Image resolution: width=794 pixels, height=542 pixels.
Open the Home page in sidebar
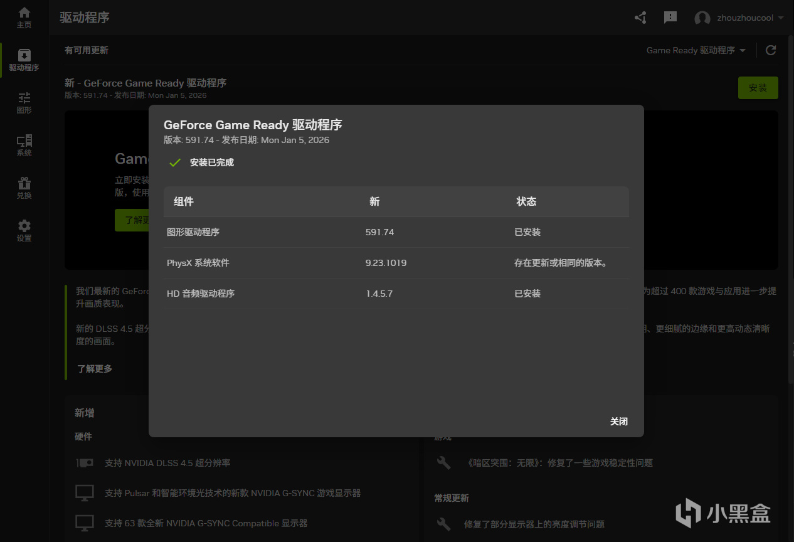[x=24, y=17]
